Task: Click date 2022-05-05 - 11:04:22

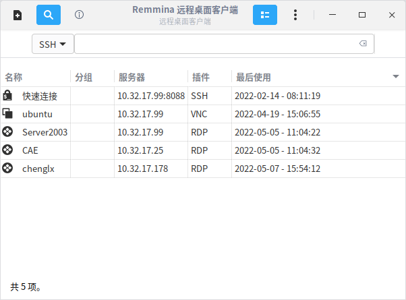Action: (278, 132)
